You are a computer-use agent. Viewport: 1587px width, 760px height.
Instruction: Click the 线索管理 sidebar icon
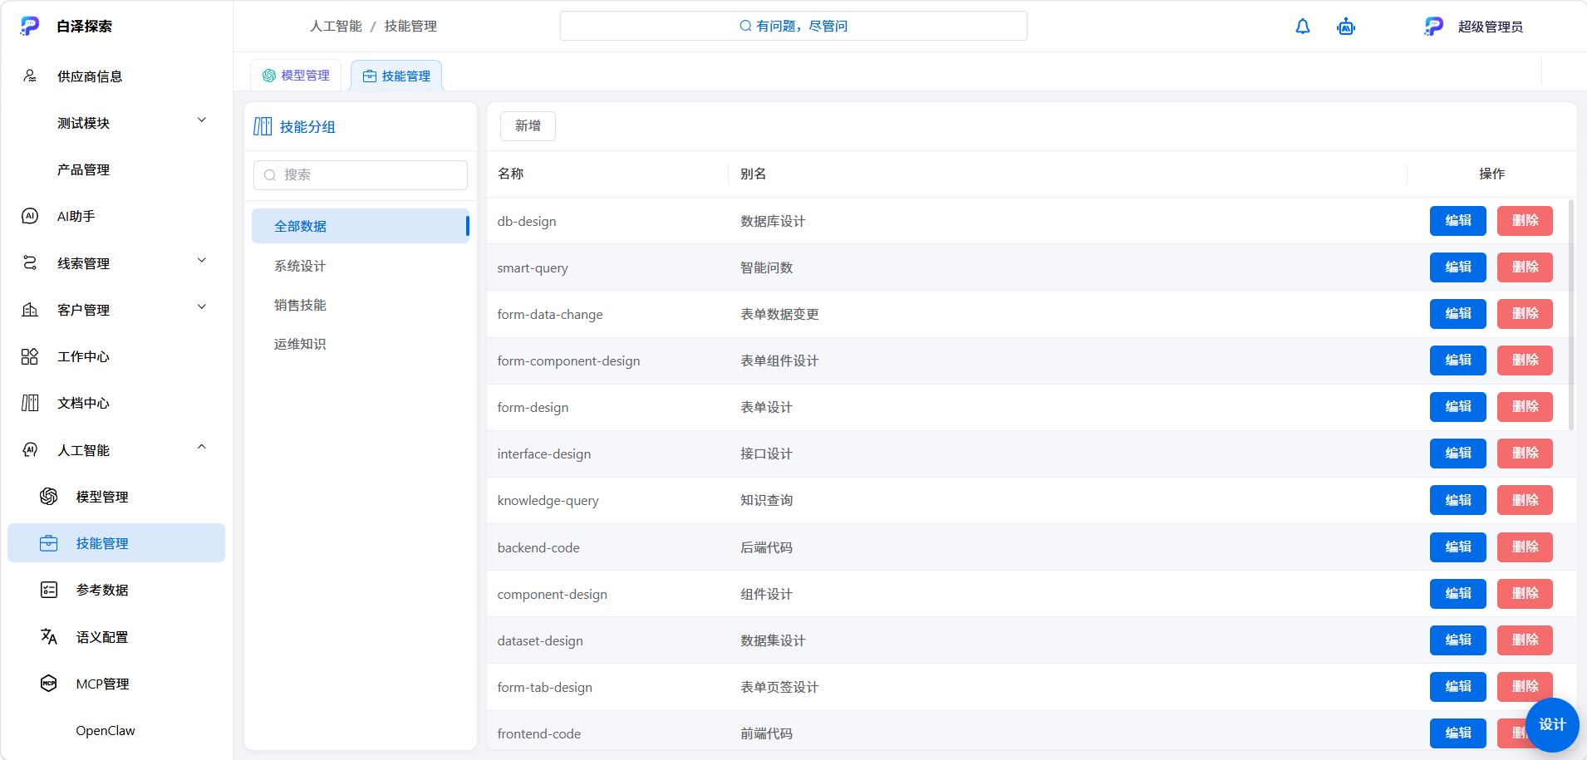30,263
